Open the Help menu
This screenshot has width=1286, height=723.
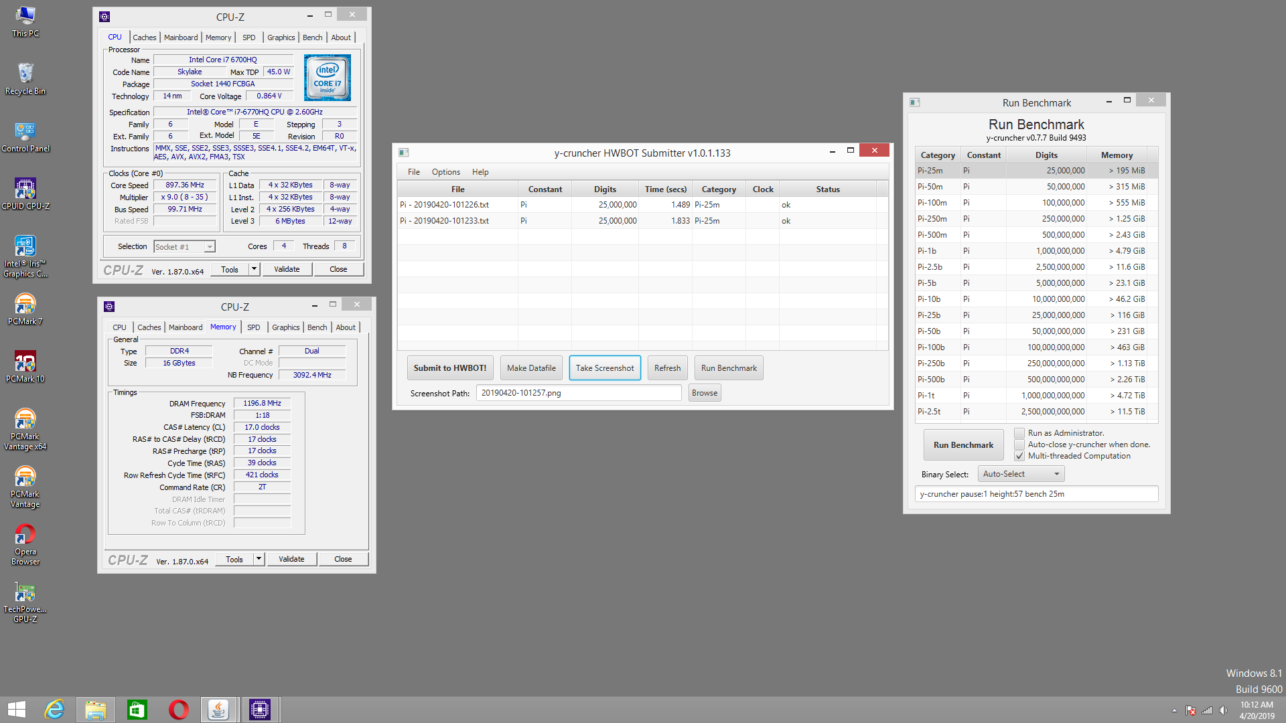[480, 172]
